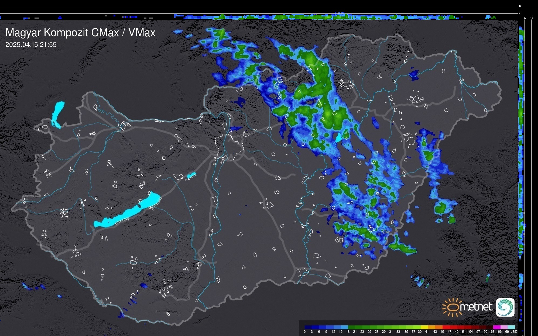Click the orange 41 dBZ legend swatch
The height and width of the screenshot is (336, 538).
pyautogui.click(x=431, y=327)
